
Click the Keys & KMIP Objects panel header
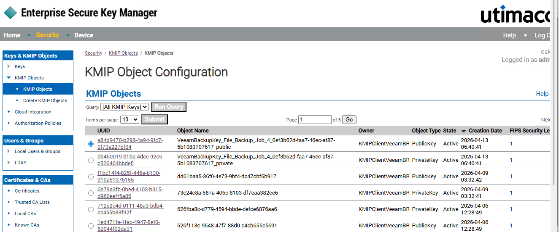pos(38,55)
